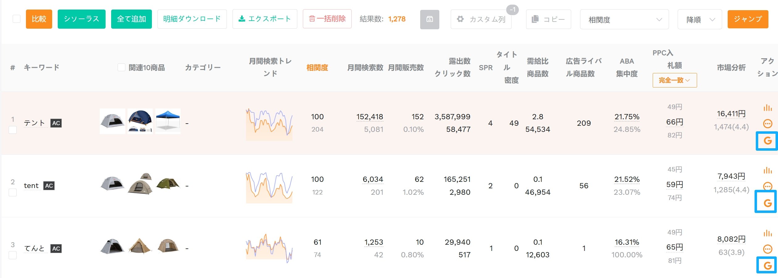
Task: Open the bar chart icon for tent row
Action: [768, 170]
